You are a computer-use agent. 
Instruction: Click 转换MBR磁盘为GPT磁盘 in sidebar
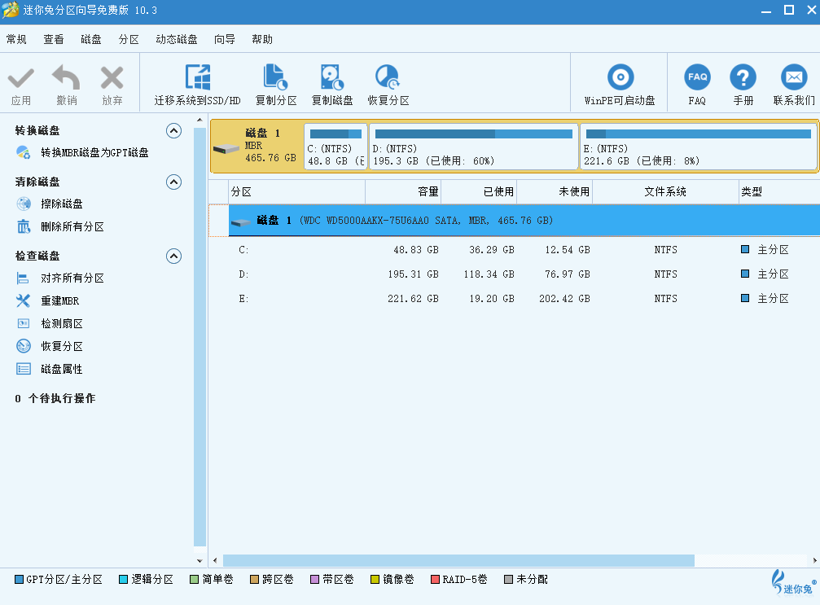click(94, 152)
